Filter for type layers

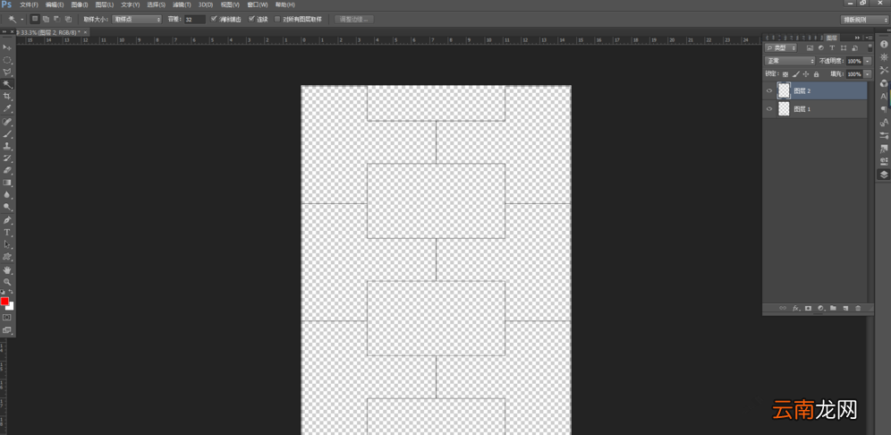click(x=833, y=47)
